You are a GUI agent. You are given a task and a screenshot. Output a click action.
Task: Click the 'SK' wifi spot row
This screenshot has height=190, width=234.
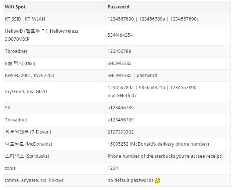(8, 108)
